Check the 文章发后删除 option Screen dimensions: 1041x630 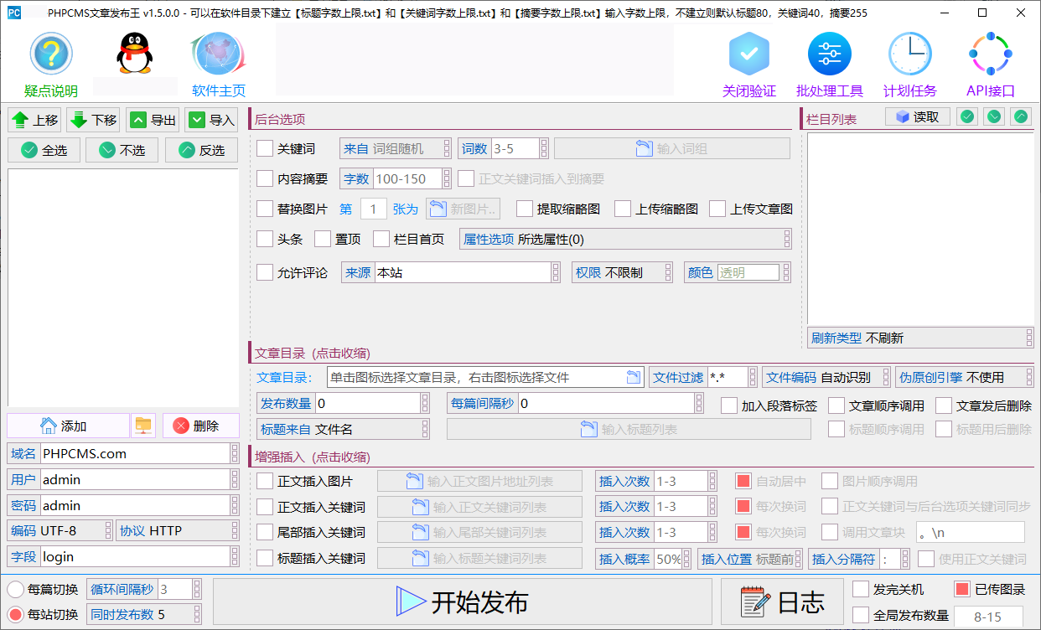944,405
